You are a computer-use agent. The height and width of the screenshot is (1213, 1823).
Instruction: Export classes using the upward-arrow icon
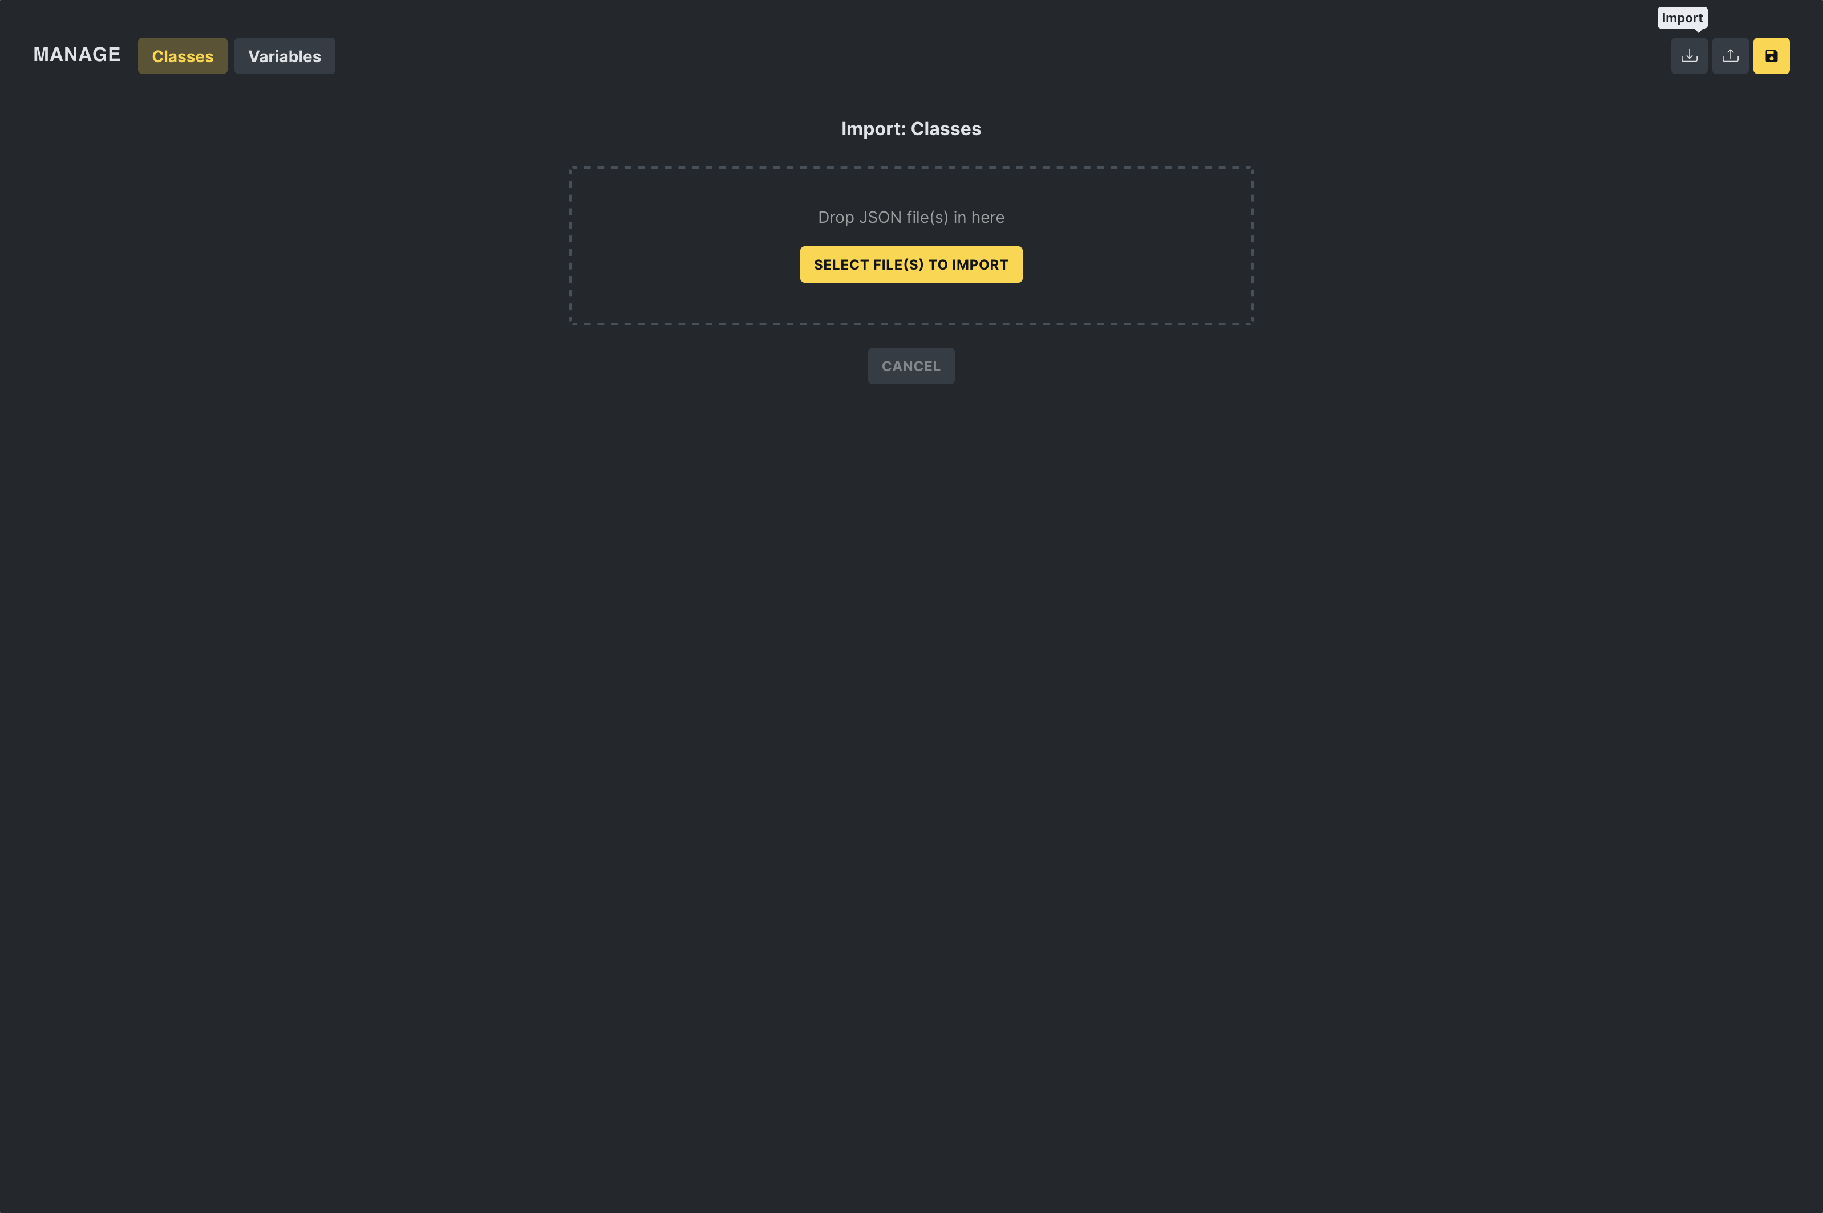click(x=1730, y=56)
